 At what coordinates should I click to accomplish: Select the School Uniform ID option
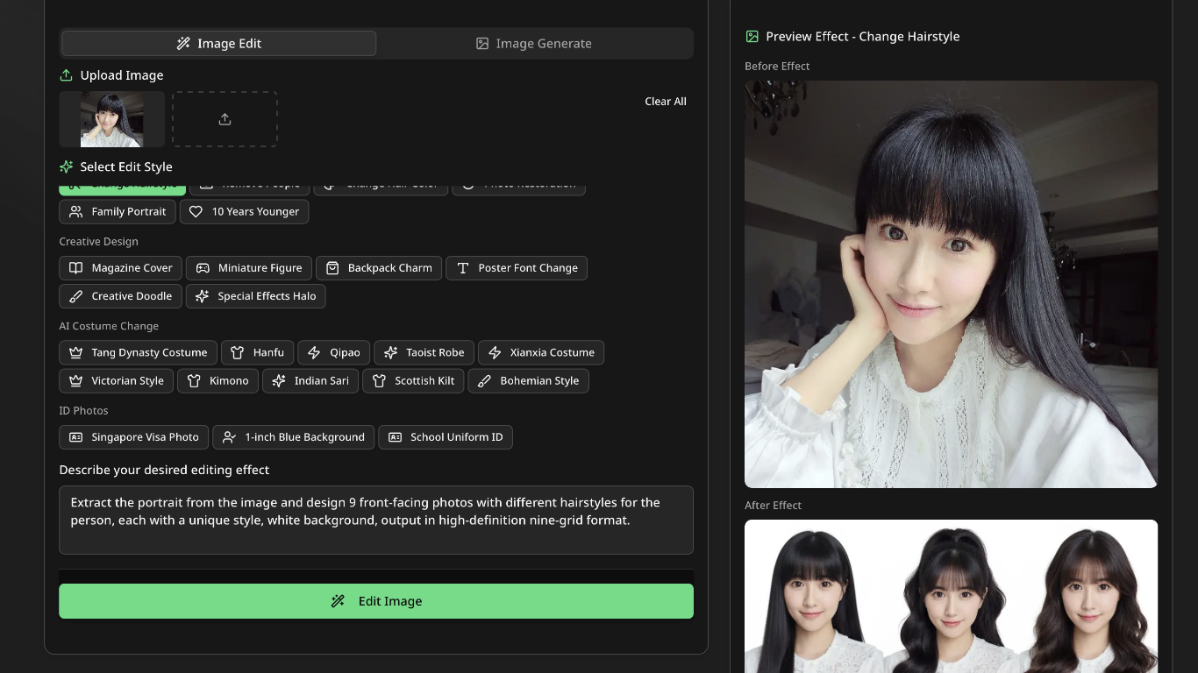[x=446, y=437]
